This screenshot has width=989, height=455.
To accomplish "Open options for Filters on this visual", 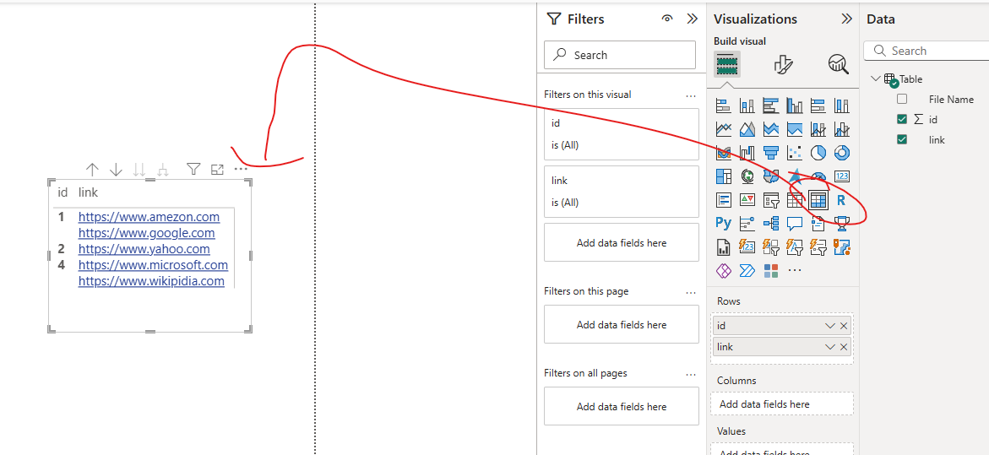I will click(x=691, y=95).
